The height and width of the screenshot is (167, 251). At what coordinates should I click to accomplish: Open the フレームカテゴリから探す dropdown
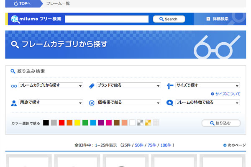[x=51, y=85]
